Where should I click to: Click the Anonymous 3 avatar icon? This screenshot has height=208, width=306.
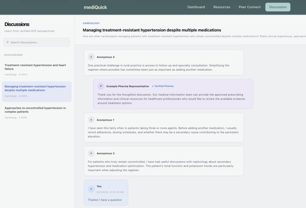(91, 153)
